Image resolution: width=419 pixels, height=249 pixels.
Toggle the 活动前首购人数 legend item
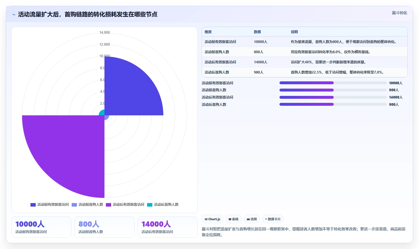click(87, 205)
